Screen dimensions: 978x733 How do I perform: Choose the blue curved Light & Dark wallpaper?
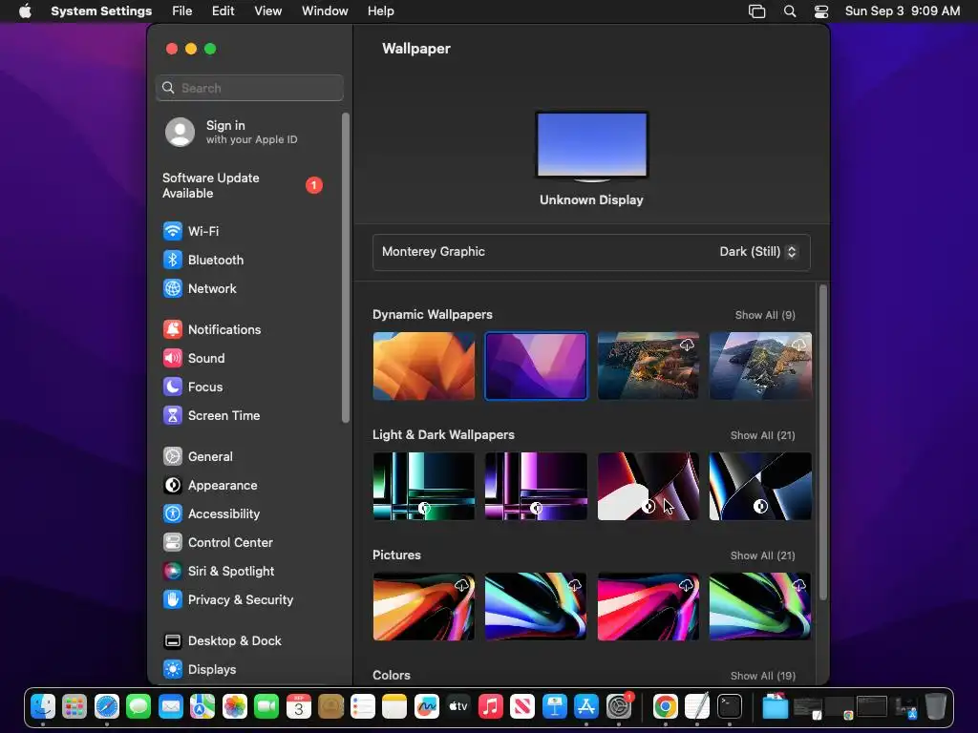click(x=760, y=486)
